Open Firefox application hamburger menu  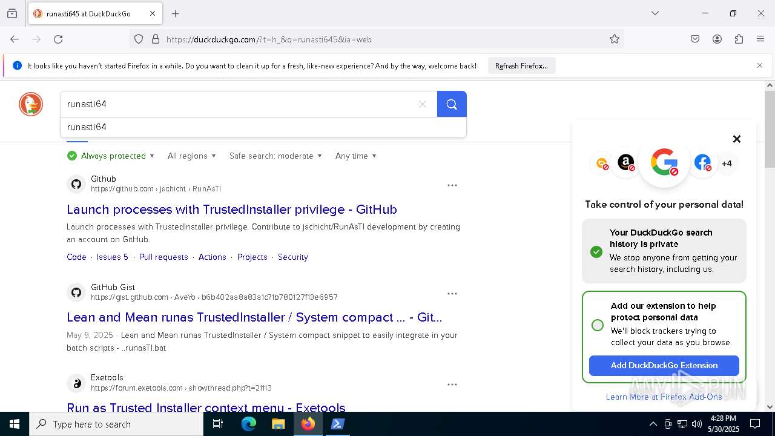760,39
